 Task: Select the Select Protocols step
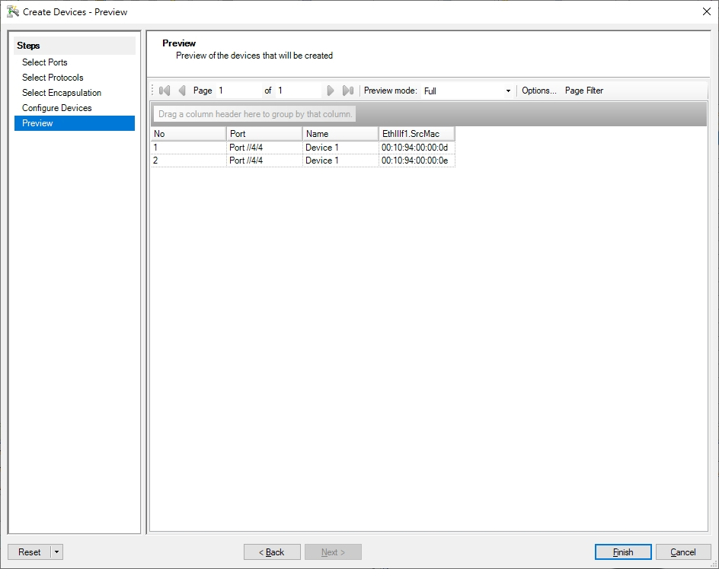pos(53,78)
